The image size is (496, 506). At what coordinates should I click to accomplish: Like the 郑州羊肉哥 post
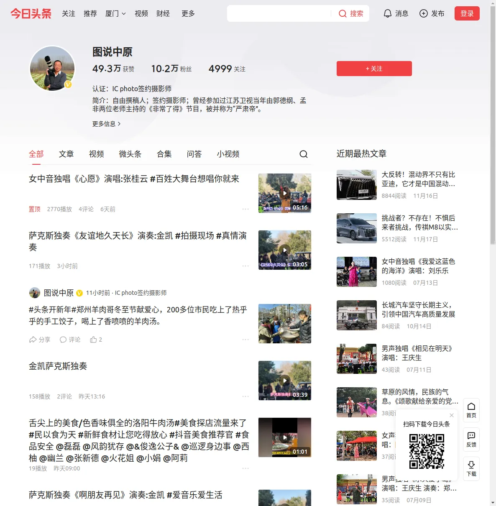pos(96,340)
